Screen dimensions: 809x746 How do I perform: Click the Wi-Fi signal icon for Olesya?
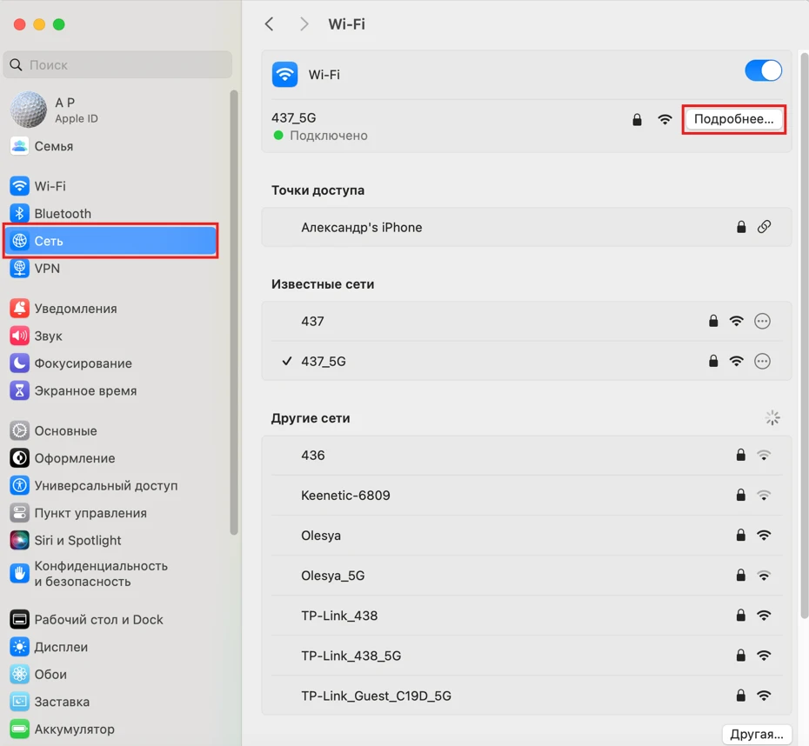pos(764,535)
